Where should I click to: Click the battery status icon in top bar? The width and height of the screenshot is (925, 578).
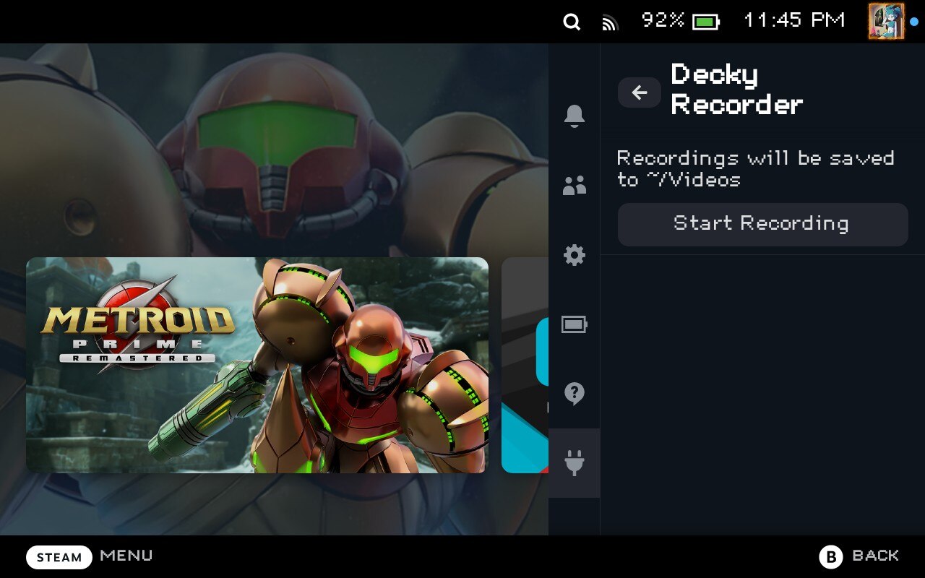[x=706, y=22]
